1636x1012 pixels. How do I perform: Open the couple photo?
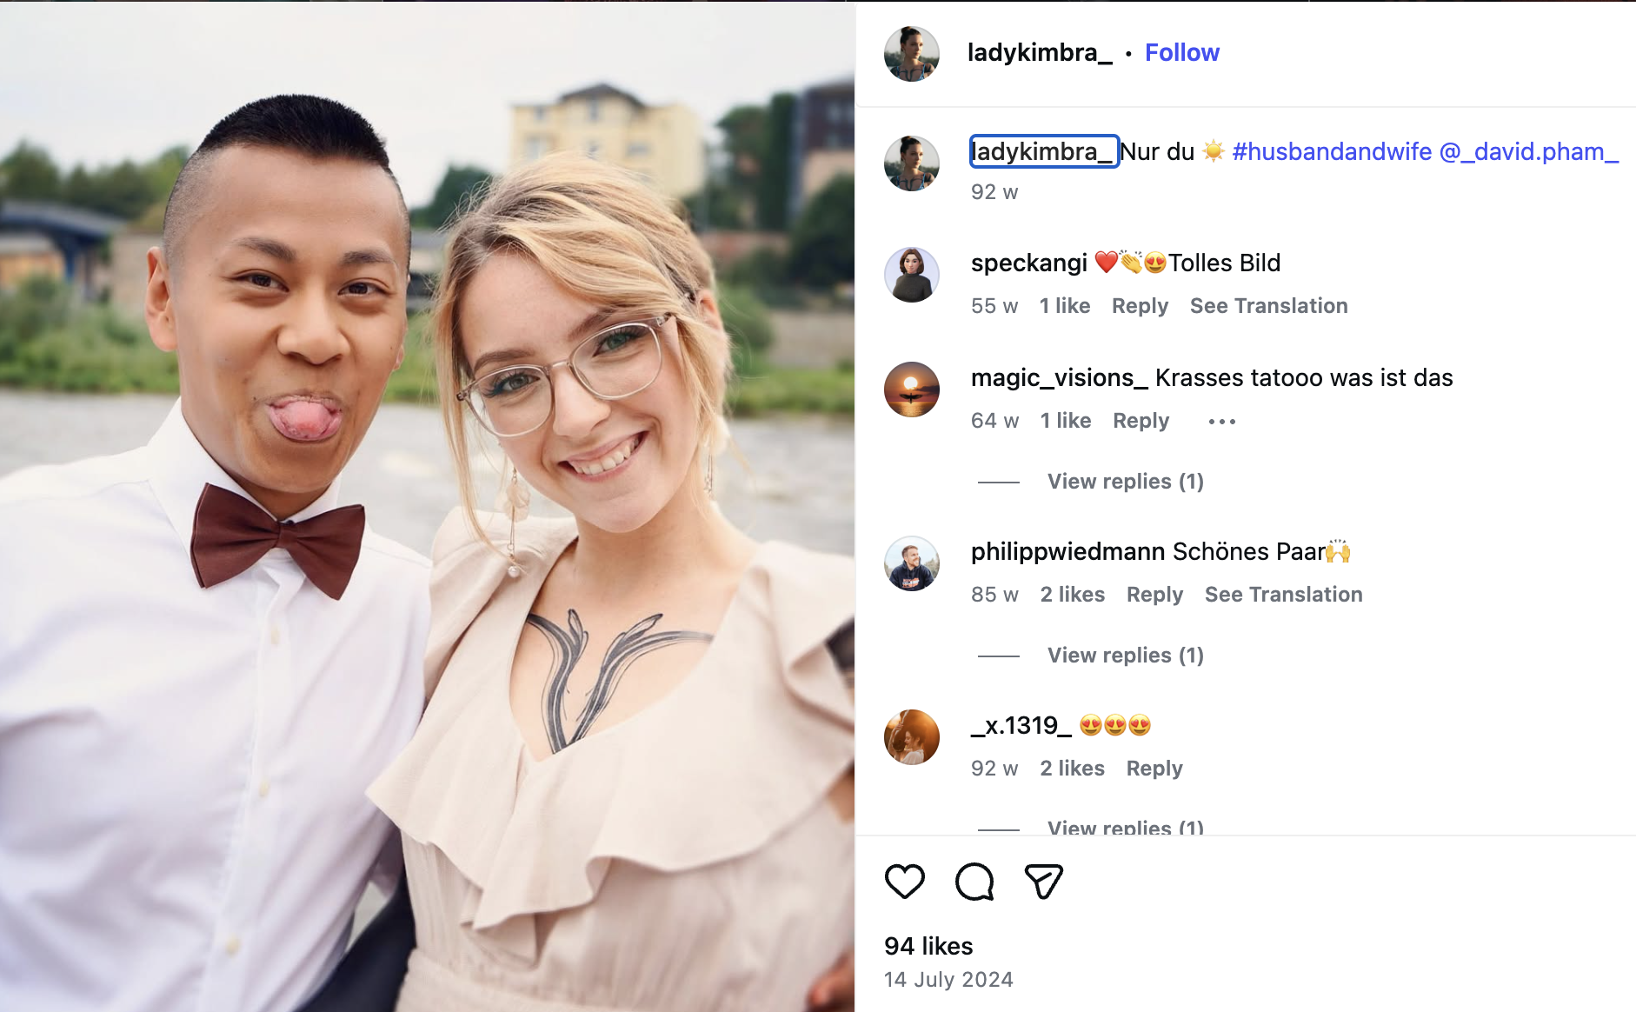427,506
